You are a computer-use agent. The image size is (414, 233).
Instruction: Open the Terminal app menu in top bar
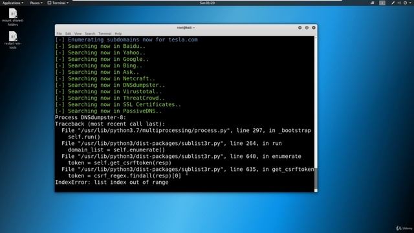tap(58, 3)
